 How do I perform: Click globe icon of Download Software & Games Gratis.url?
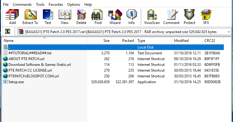(x=5, y=64)
